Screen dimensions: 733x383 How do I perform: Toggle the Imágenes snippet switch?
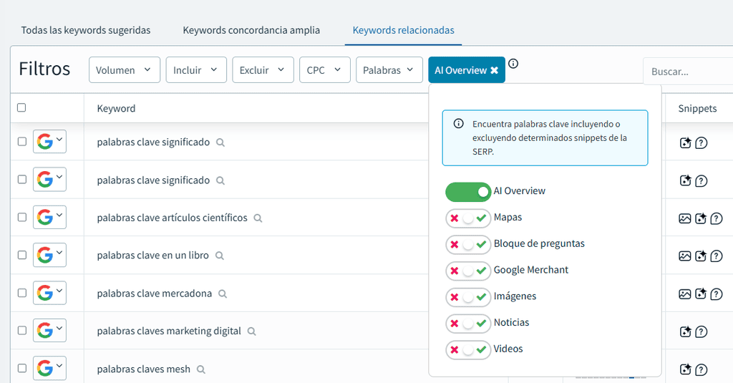[x=468, y=297]
